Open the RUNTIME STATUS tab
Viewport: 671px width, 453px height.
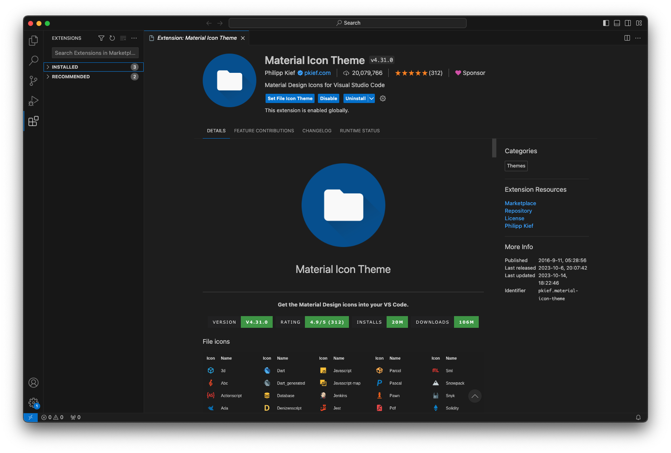(x=360, y=131)
